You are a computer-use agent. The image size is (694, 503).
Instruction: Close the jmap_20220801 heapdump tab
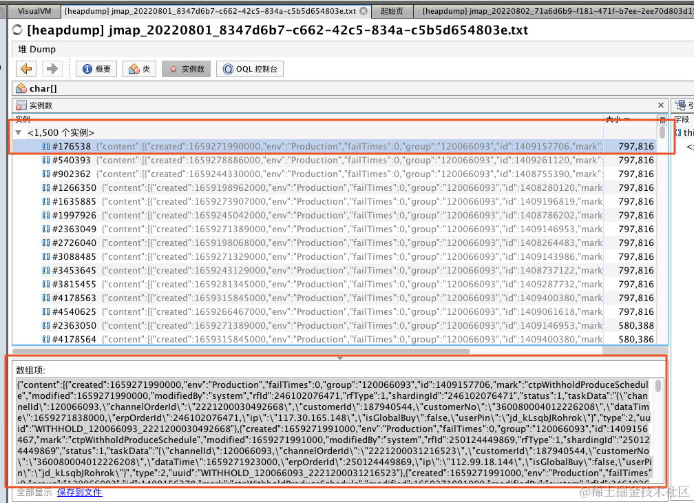(364, 11)
